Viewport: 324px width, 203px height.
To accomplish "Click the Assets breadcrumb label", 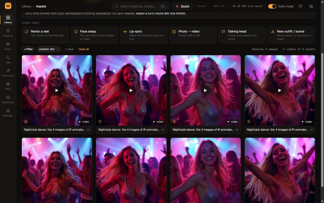I will [x=41, y=6].
